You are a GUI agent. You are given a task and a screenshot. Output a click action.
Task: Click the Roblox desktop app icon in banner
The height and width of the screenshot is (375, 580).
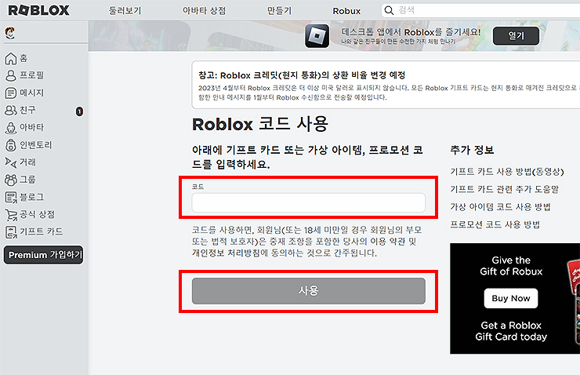317,36
